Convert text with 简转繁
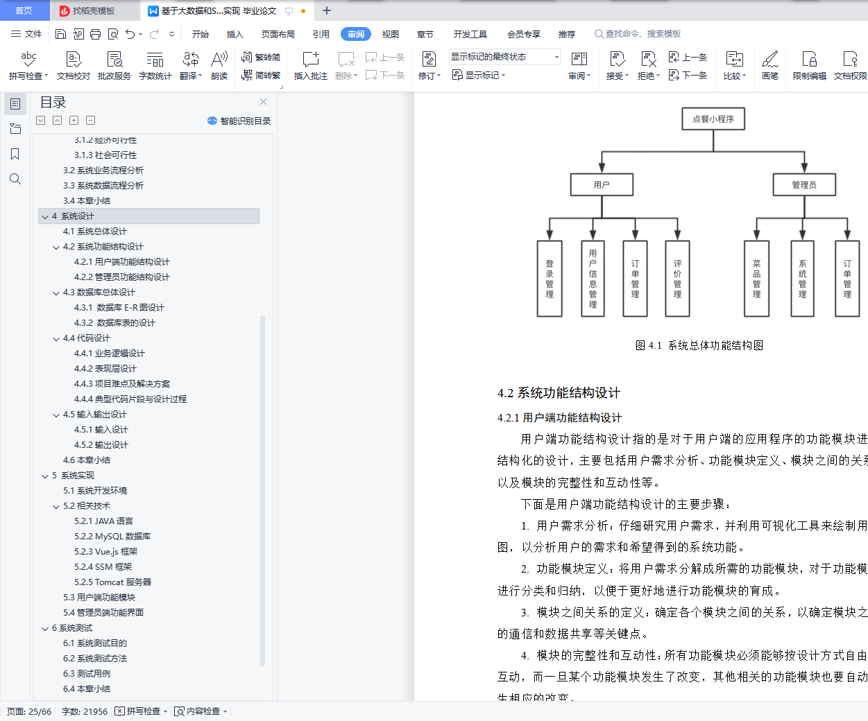Image resolution: width=868 pixels, height=721 pixels. click(261, 75)
